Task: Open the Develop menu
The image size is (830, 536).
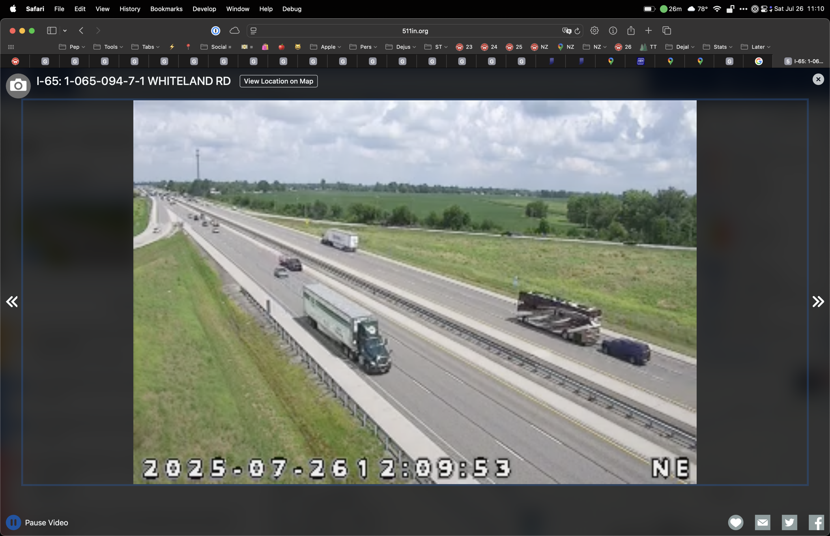Action: coord(204,9)
